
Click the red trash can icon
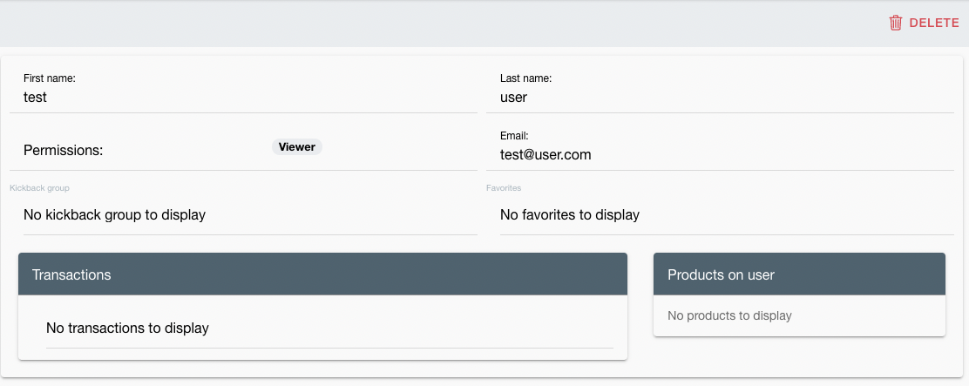(x=896, y=24)
